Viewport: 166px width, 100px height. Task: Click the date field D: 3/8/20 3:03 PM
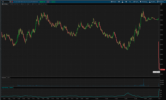point(13,4)
